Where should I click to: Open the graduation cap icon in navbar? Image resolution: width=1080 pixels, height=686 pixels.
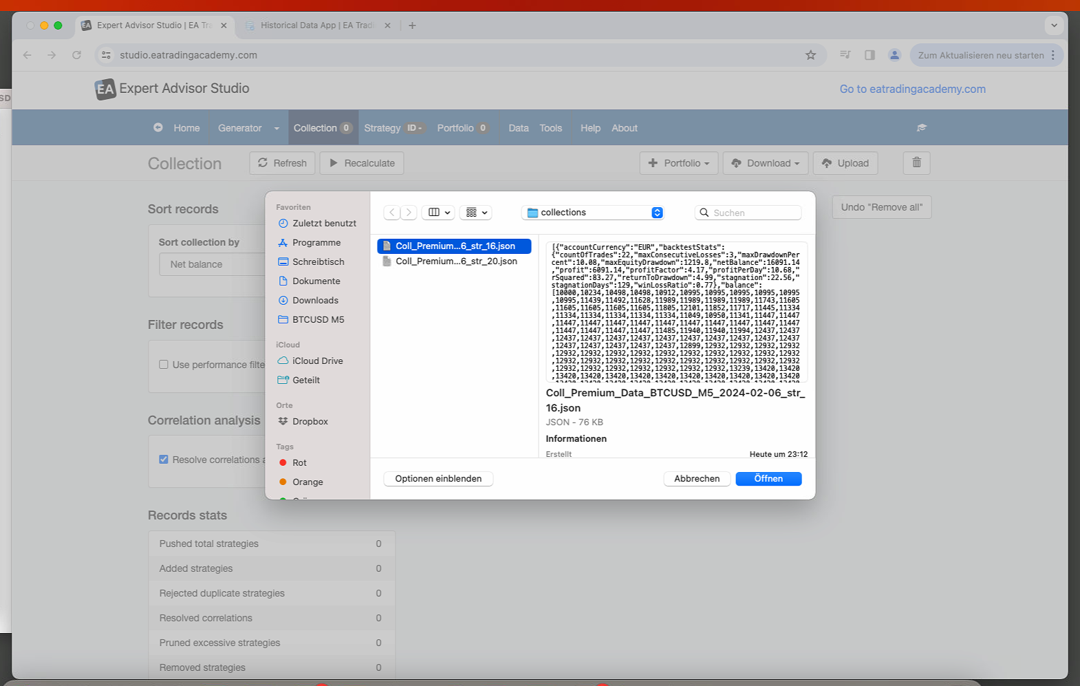(x=922, y=127)
